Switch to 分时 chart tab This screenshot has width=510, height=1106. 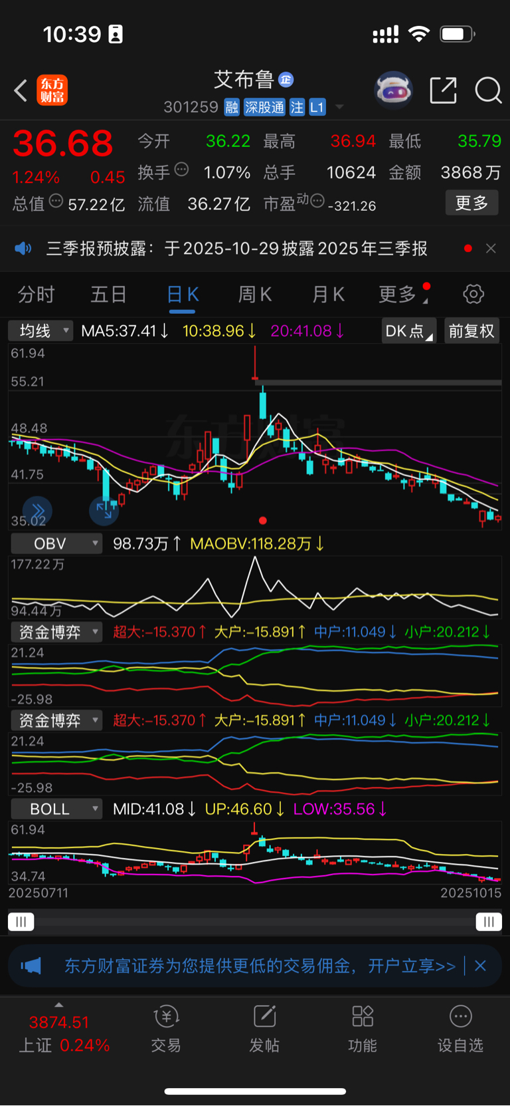[36, 294]
